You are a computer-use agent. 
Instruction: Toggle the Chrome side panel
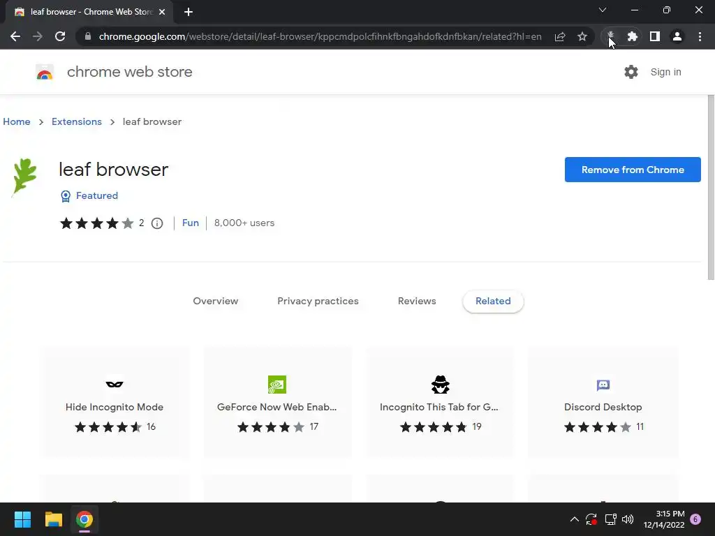[x=655, y=36]
